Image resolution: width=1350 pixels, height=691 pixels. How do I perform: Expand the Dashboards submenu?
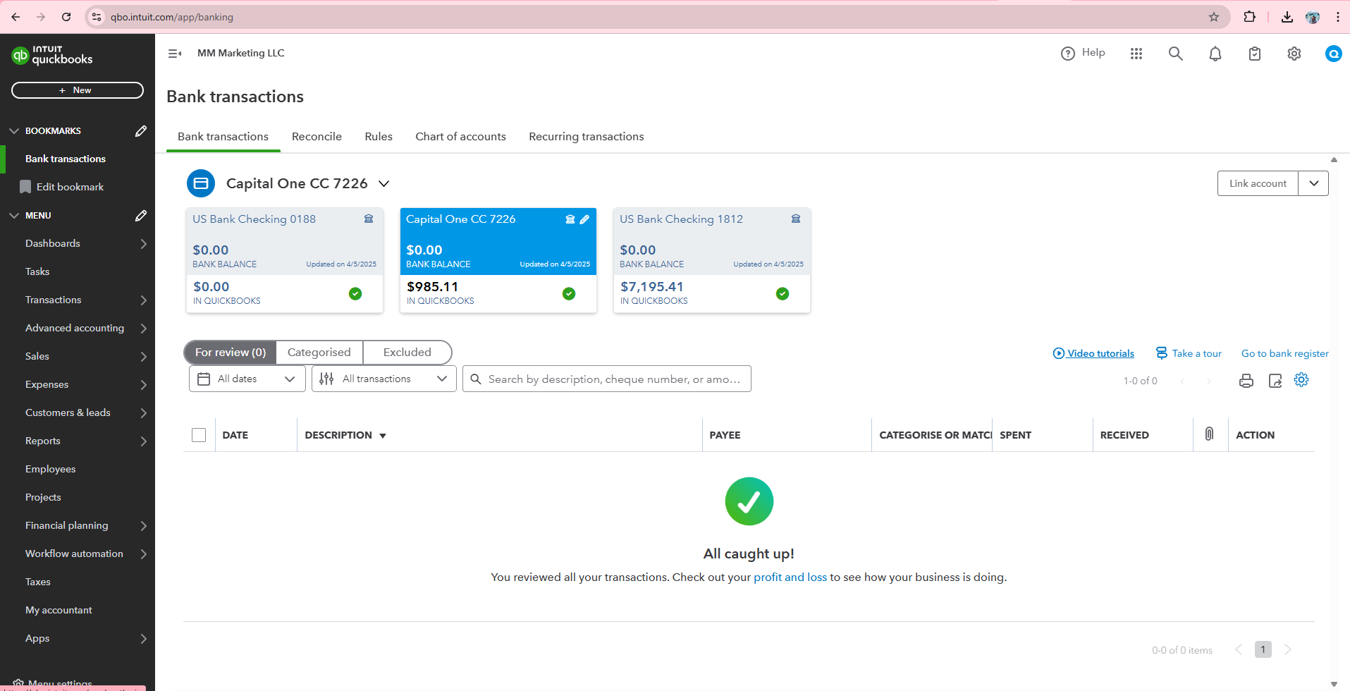click(x=144, y=244)
